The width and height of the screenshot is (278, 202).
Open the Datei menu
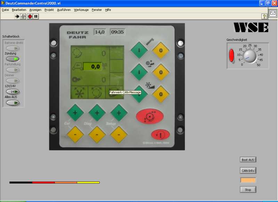5,10
